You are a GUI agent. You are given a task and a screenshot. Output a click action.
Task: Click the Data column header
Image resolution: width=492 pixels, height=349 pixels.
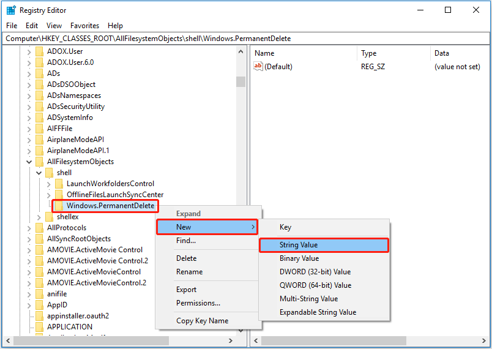tap(460, 53)
